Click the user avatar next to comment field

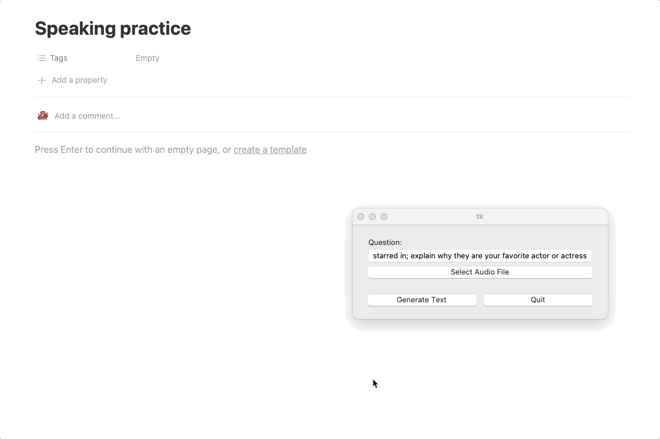42,116
